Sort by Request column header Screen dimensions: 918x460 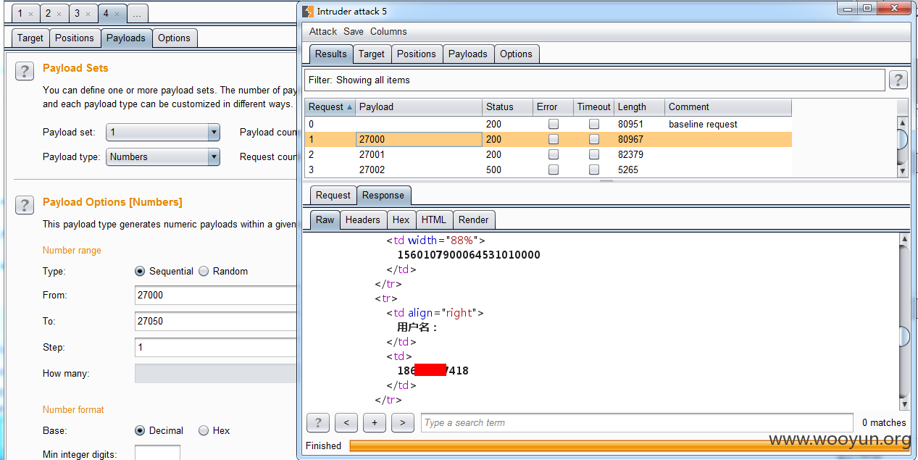[330, 106]
